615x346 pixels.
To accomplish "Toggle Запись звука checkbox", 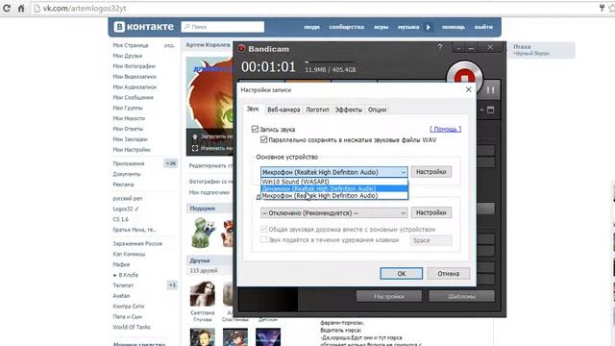I will (x=255, y=129).
